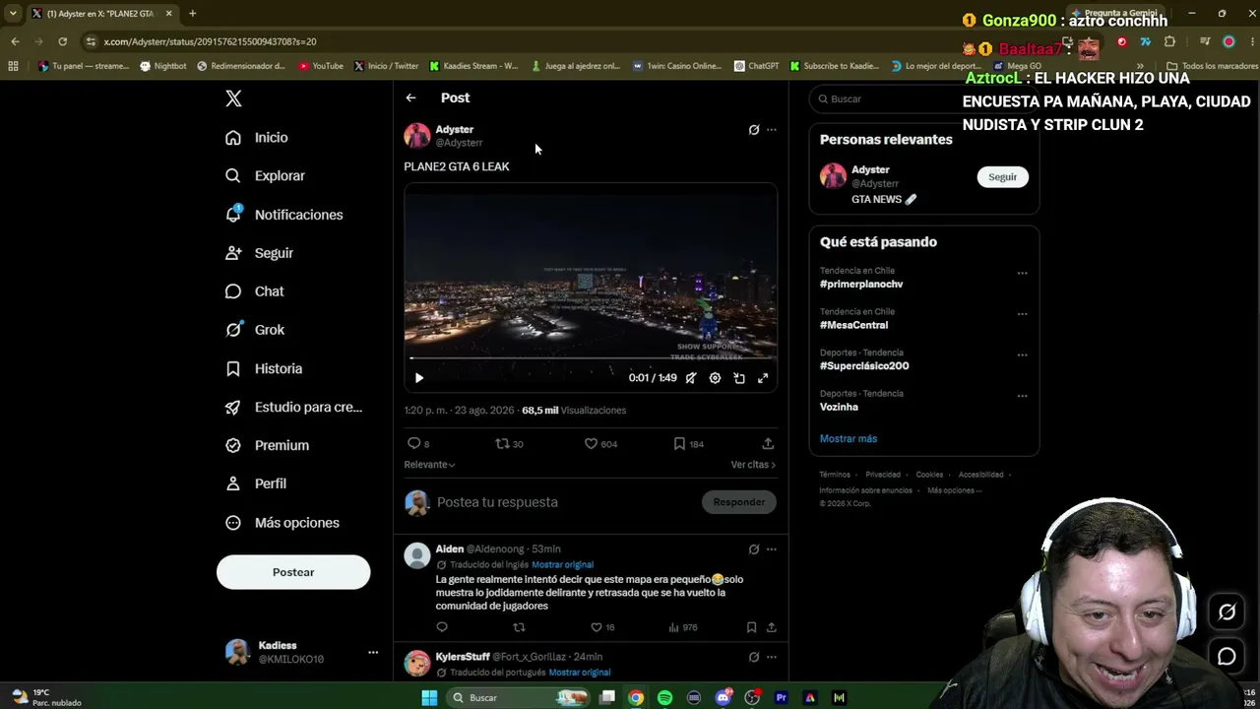Open more options for #MesaCentral trend
1260x709 pixels.
(x=1022, y=314)
